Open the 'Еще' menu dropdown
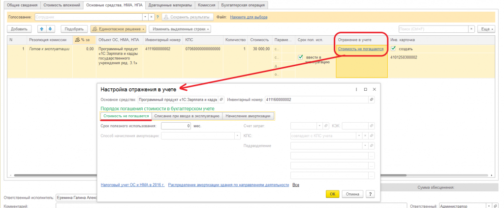Image resolution: width=504 pixels, height=208 pixels. tap(487, 29)
